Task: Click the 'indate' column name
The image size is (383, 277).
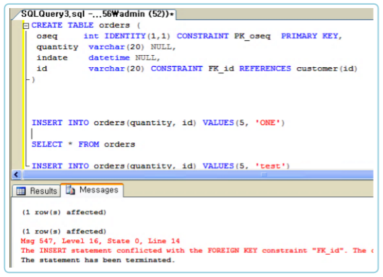Action: [x=52, y=58]
